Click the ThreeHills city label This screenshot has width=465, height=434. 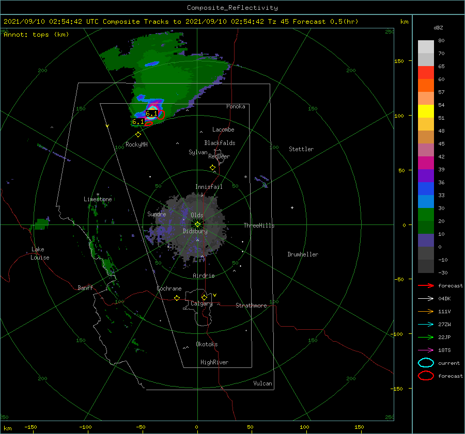[x=259, y=226]
